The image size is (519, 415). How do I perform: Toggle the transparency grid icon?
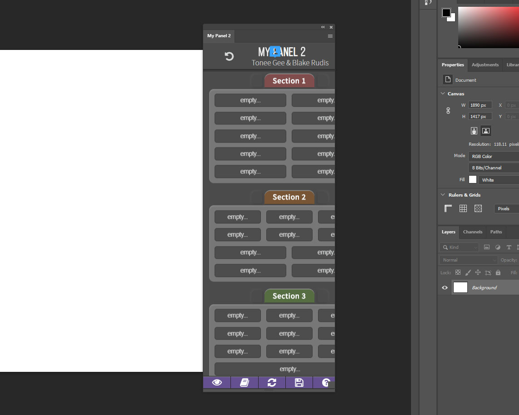[478, 208]
